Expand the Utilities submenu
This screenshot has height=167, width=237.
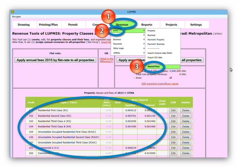click(x=128, y=53)
